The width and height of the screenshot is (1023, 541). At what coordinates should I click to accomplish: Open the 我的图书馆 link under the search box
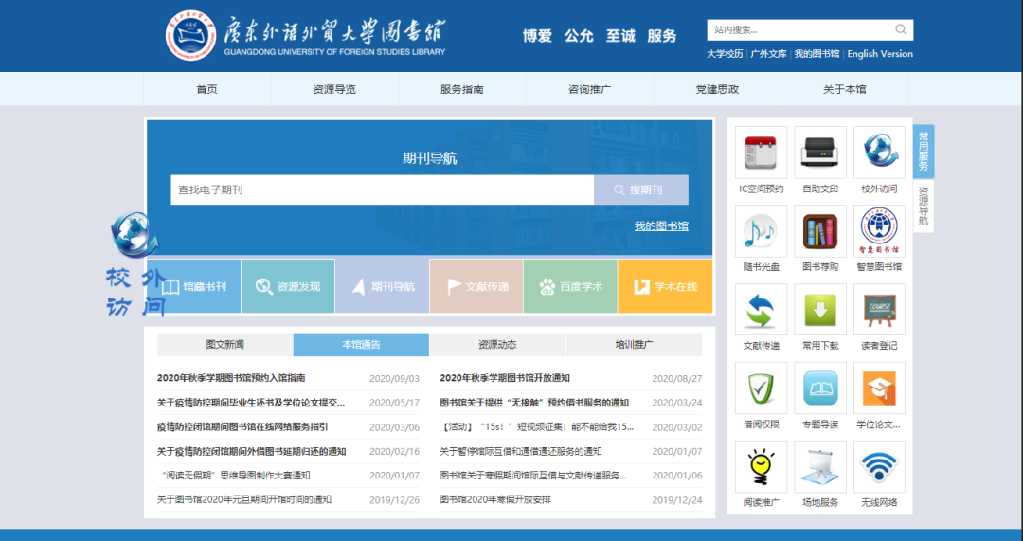[661, 226]
